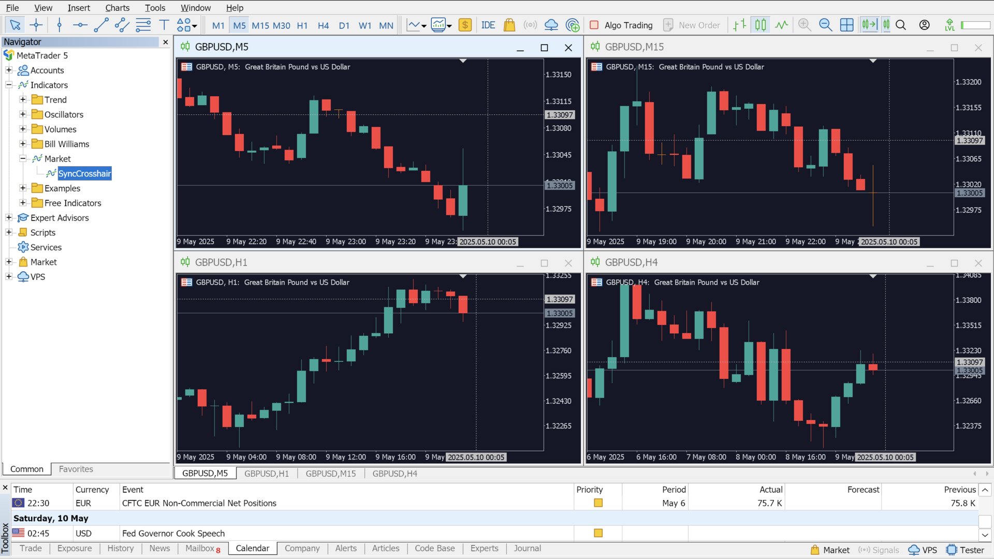The height and width of the screenshot is (559, 994).
Task: Collapse the Indicators tree node
Action: click(9, 85)
